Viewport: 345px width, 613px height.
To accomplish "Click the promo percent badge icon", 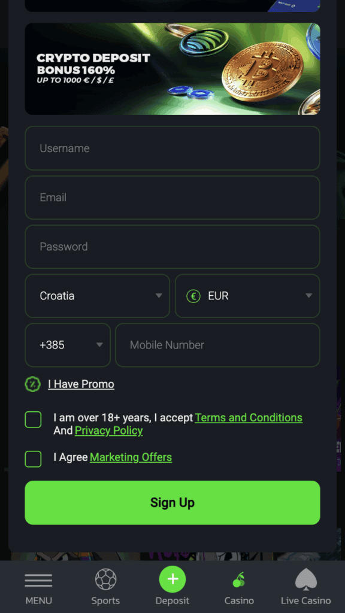I will [x=32, y=384].
